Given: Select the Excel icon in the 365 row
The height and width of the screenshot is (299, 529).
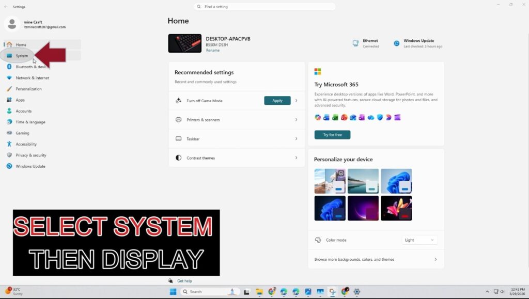Looking at the screenshot, I should (x=335, y=117).
